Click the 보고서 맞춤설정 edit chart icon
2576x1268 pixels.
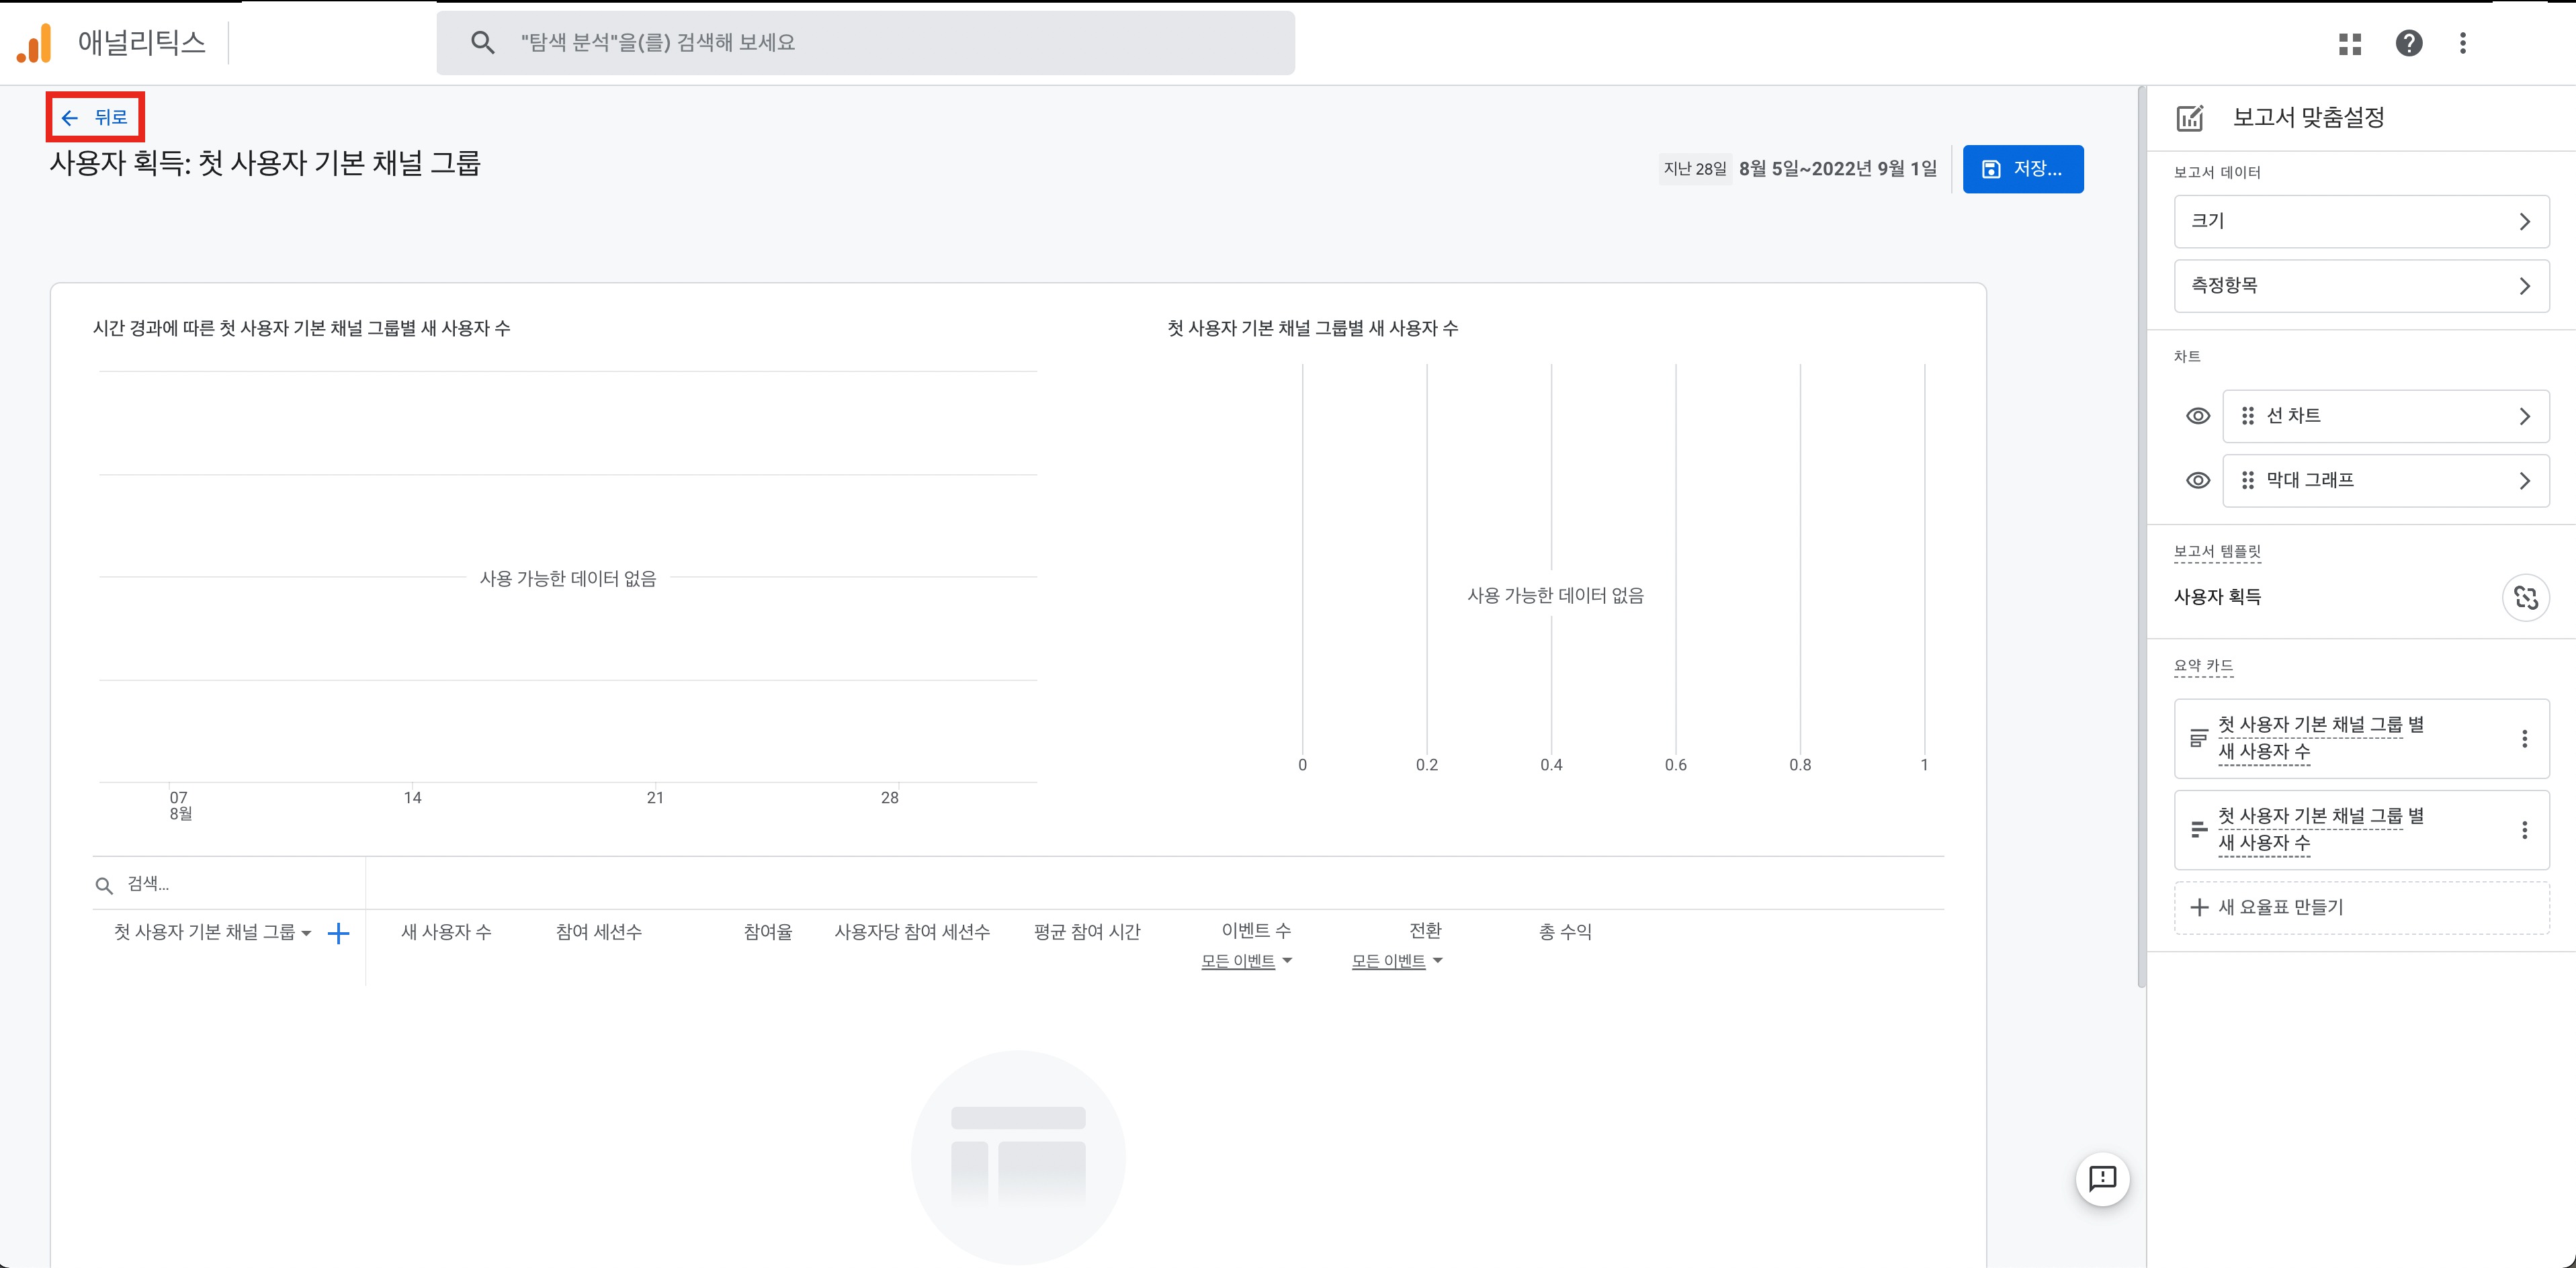tap(2190, 118)
